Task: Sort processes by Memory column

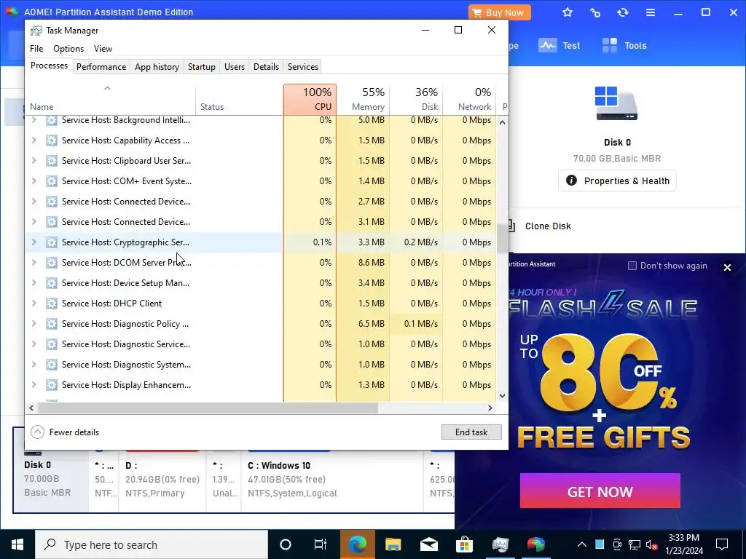Action: 363,99
